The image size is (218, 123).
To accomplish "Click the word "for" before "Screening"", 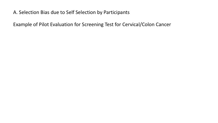I will click(x=78, y=25).
